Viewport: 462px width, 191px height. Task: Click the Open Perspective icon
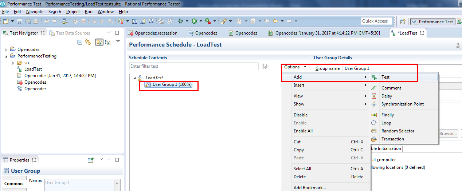(x=403, y=21)
